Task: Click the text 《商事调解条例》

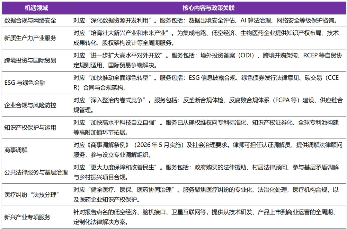Action: (x=108, y=145)
